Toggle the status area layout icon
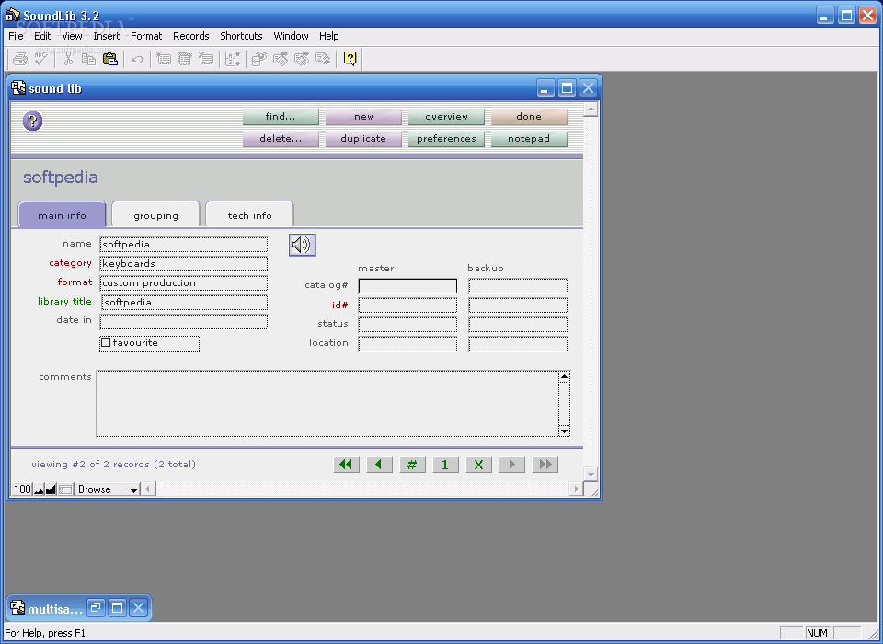 point(65,489)
